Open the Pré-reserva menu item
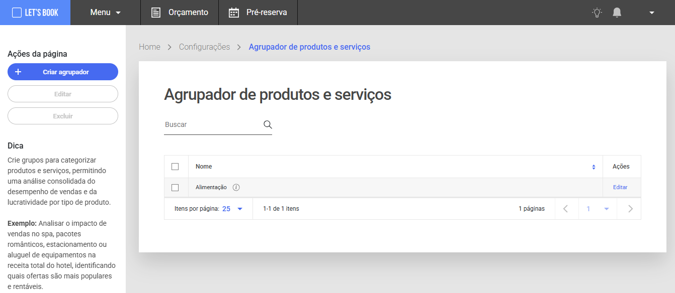 258,13
